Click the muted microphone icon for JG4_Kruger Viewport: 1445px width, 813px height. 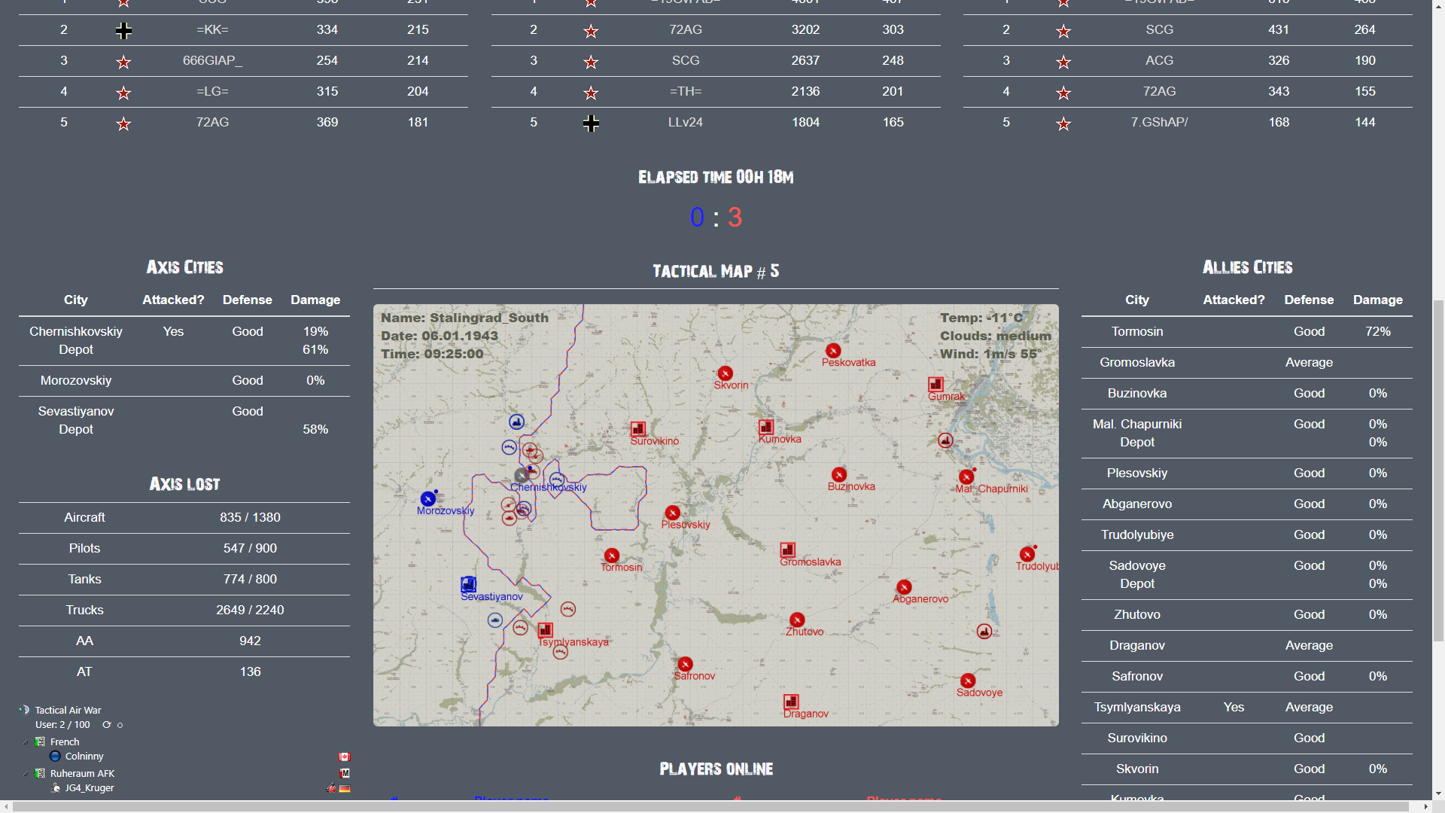pyautogui.click(x=331, y=788)
